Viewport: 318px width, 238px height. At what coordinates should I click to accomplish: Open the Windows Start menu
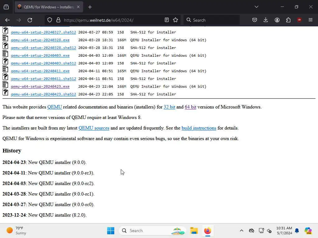(x=111, y=231)
